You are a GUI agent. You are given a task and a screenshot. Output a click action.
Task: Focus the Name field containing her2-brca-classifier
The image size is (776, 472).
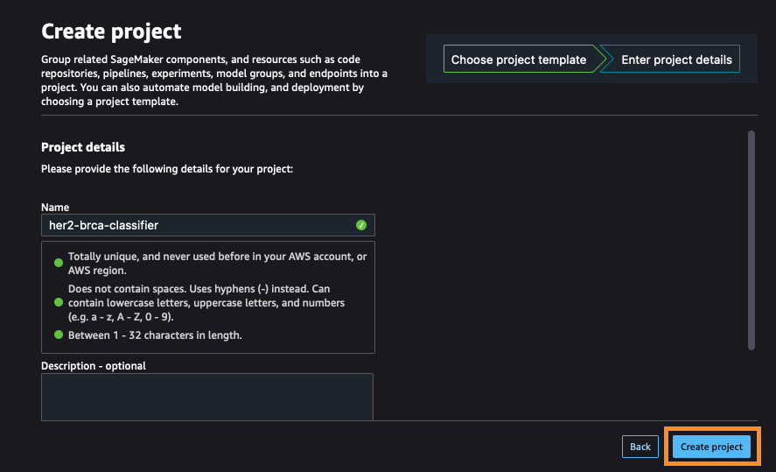(208, 225)
